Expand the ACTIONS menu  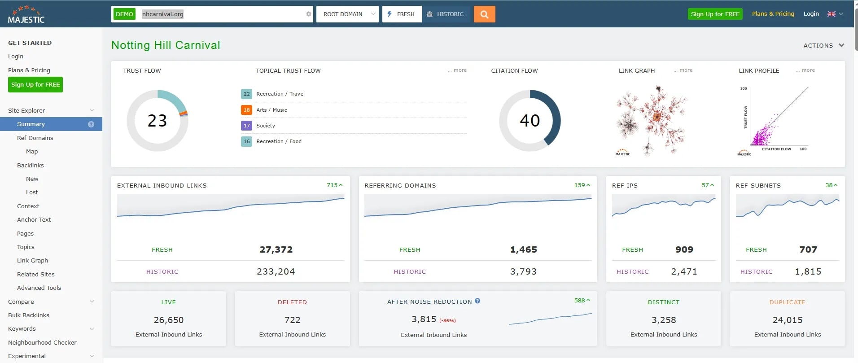click(824, 45)
